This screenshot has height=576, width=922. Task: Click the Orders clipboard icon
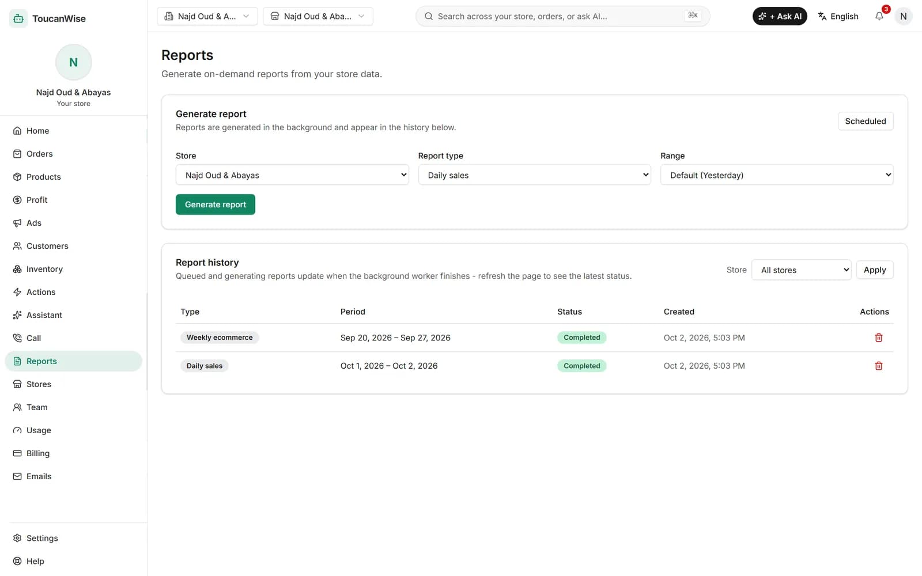click(x=17, y=154)
